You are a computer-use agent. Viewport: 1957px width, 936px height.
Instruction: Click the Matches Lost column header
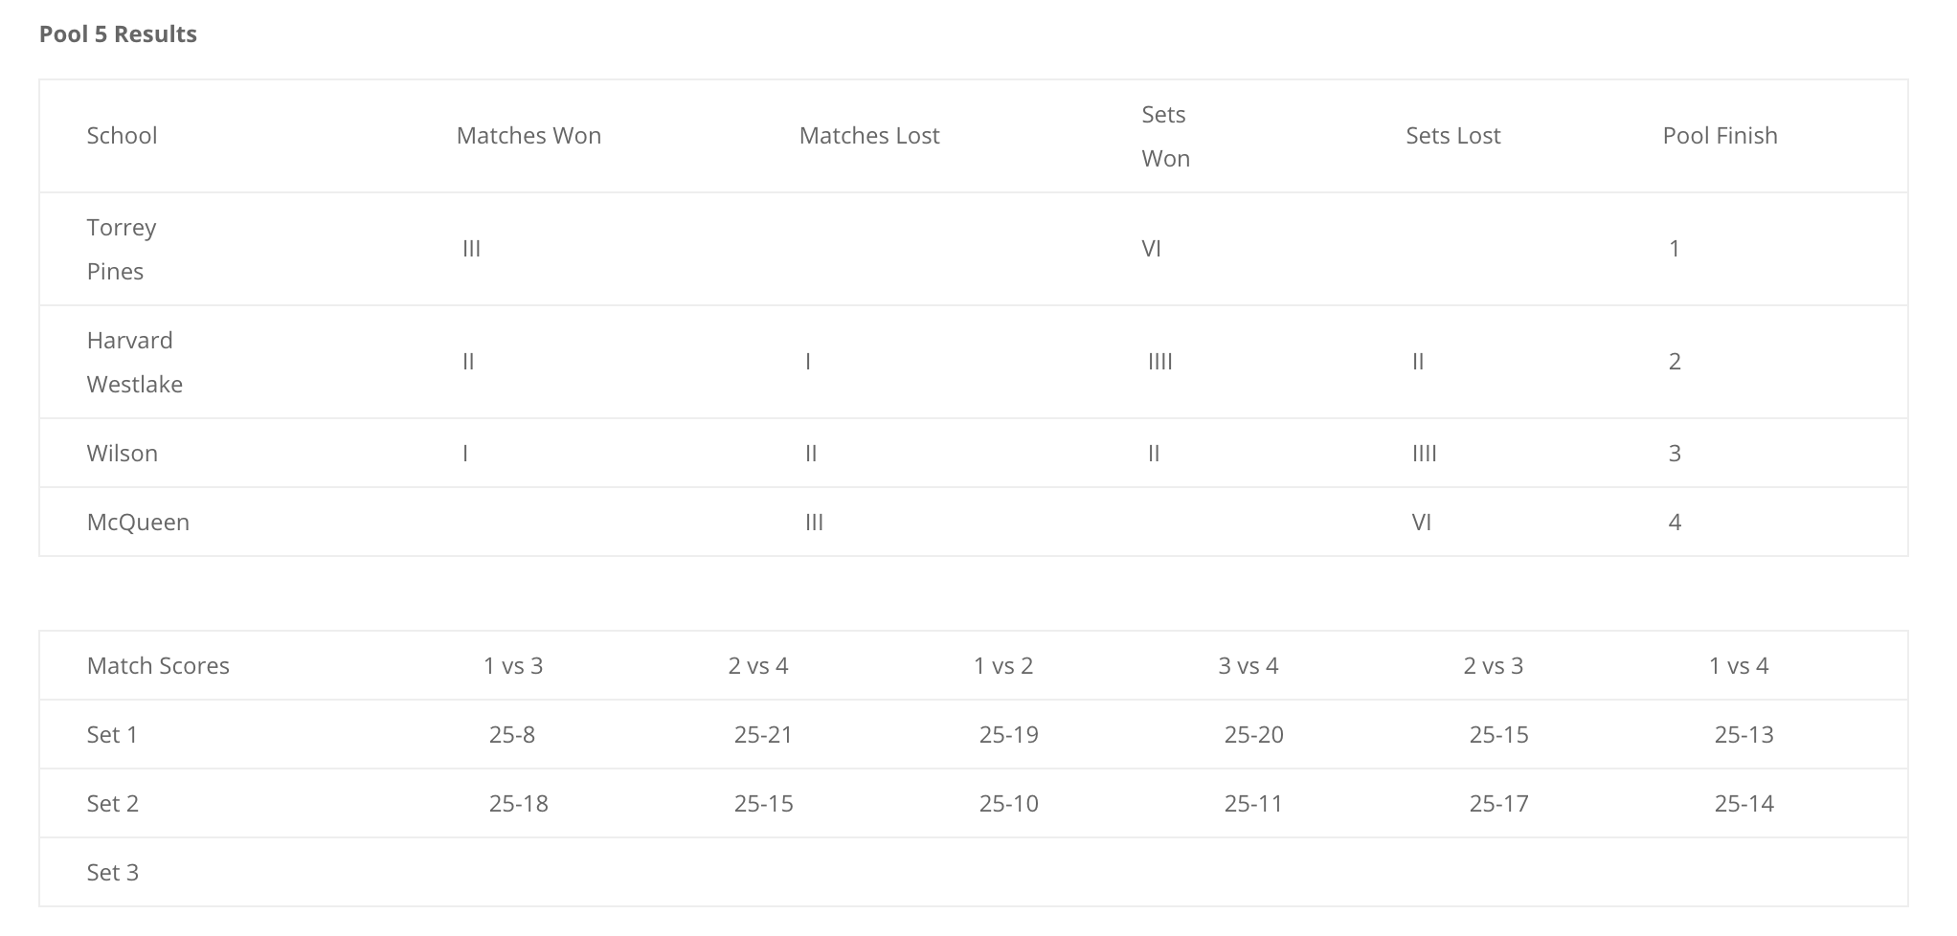(x=869, y=136)
